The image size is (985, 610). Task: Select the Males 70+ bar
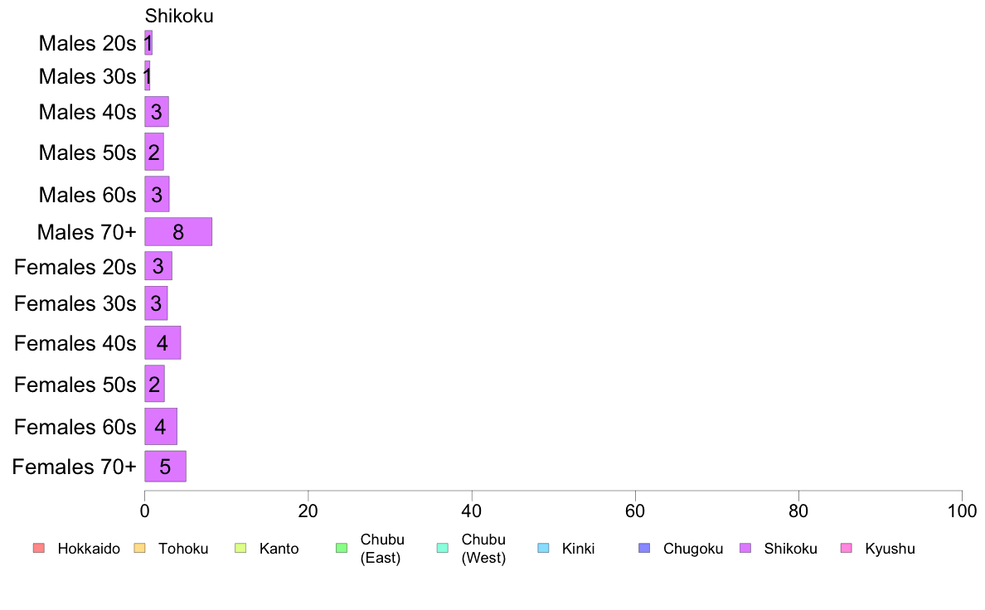(x=178, y=232)
